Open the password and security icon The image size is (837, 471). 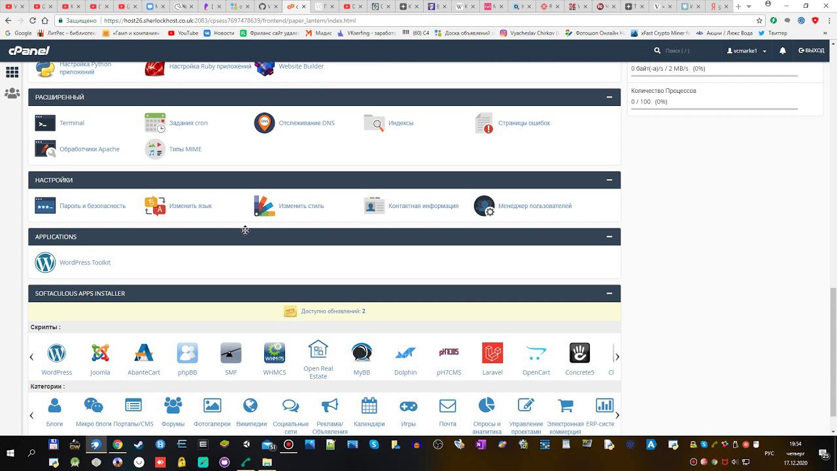point(45,205)
